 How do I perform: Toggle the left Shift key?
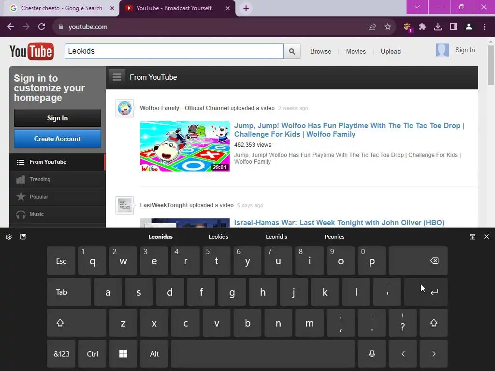(77, 323)
